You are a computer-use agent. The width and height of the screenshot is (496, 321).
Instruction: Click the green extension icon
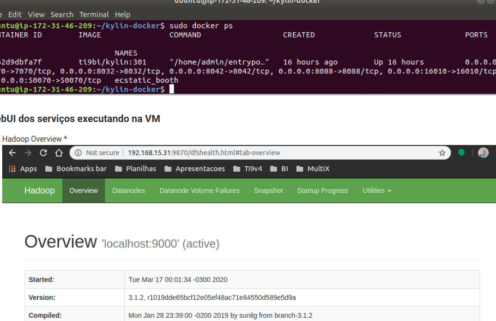click(x=461, y=153)
